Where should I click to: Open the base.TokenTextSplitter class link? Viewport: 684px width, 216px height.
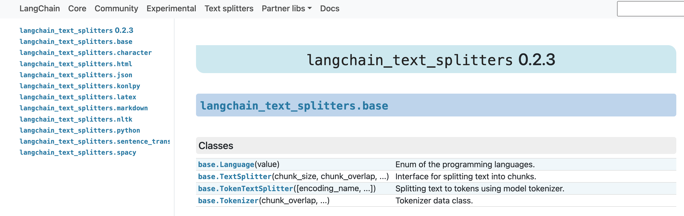coord(246,189)
